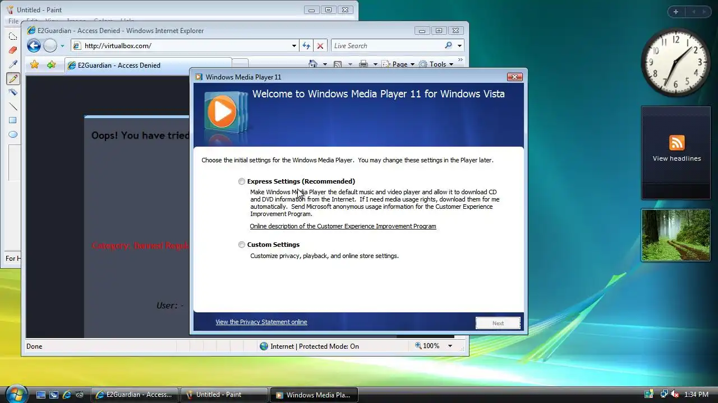Click the volume icon in system tray

tap(675, 395)
